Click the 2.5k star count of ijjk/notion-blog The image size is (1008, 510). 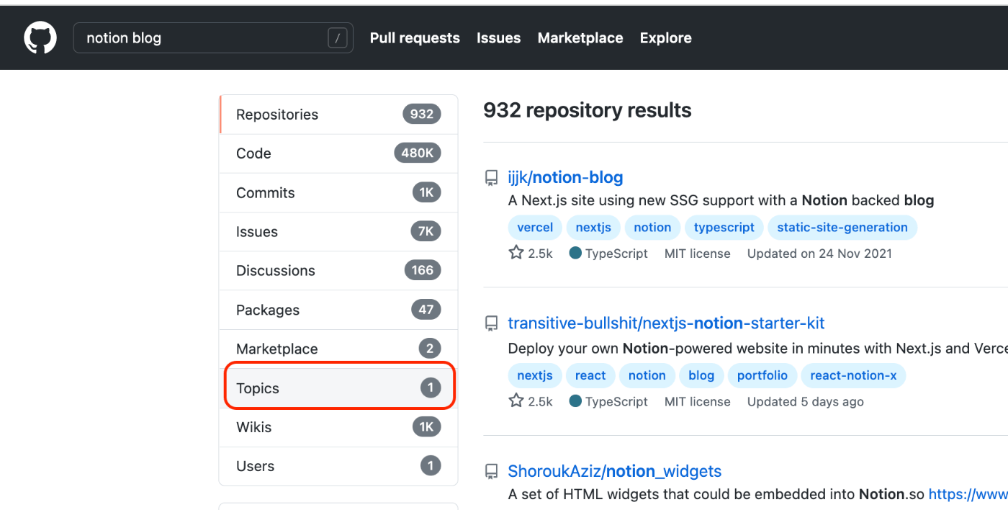coord(540,254)
